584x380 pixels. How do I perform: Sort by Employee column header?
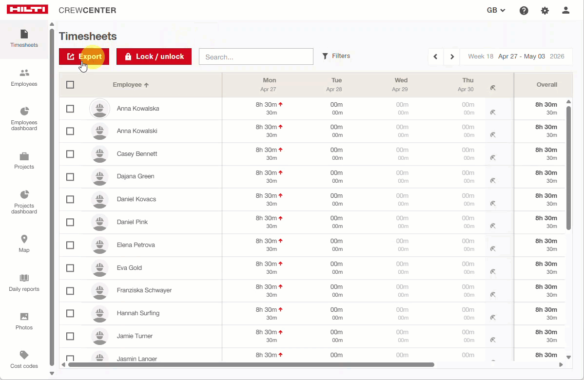coord(131,85)
